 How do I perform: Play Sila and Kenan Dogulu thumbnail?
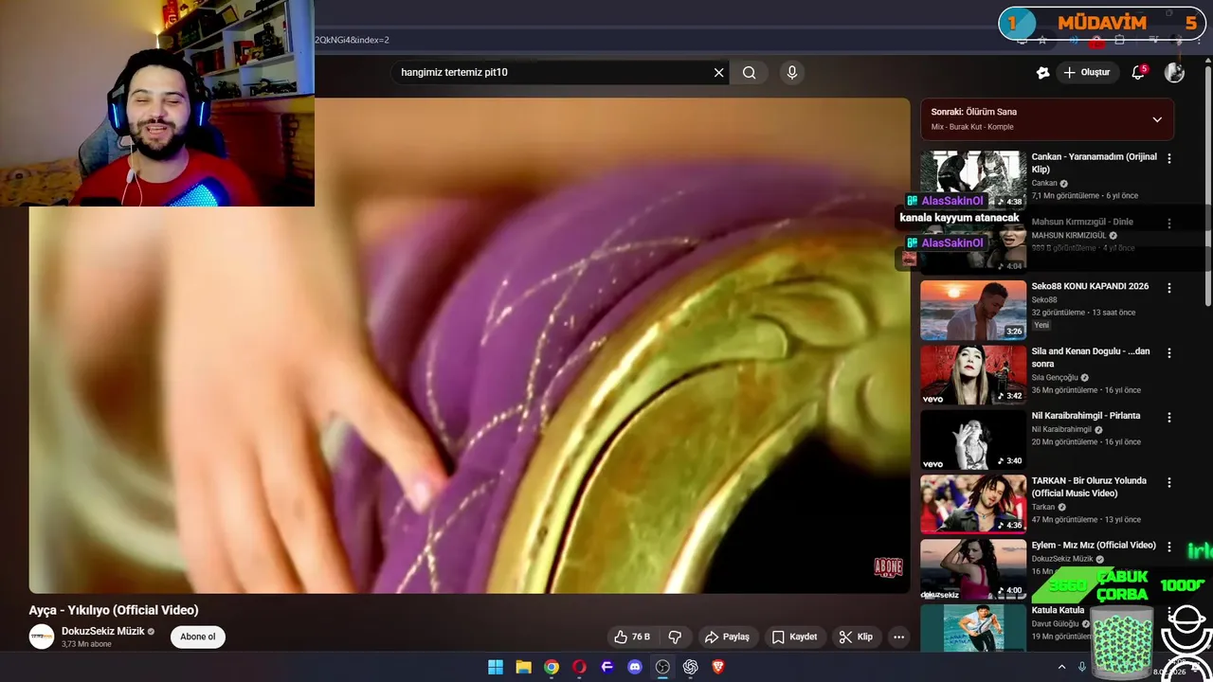(x=973, y=374)
